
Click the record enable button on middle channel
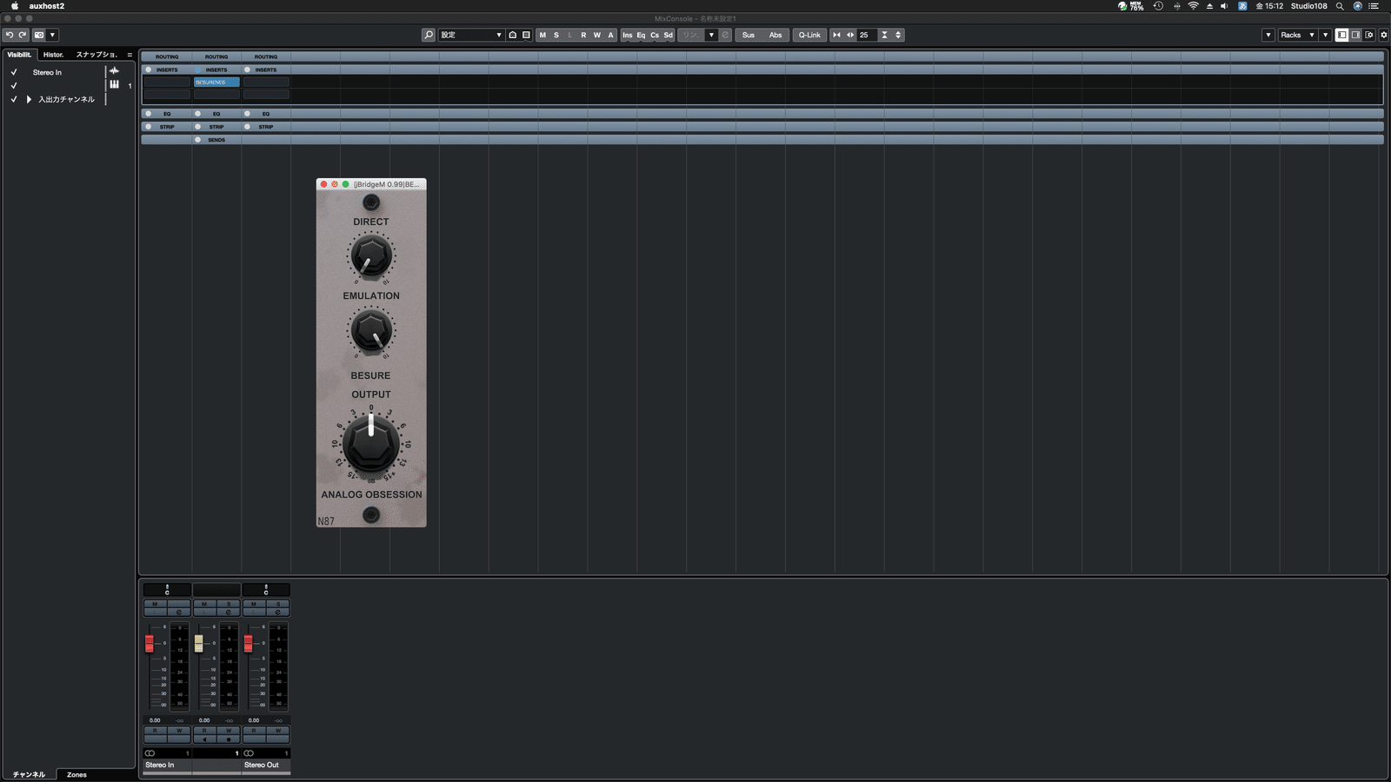click(229, 739)
